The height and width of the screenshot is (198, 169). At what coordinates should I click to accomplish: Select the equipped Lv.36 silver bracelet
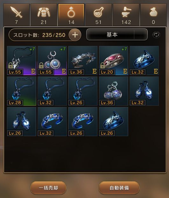click(x=83, y=61)
